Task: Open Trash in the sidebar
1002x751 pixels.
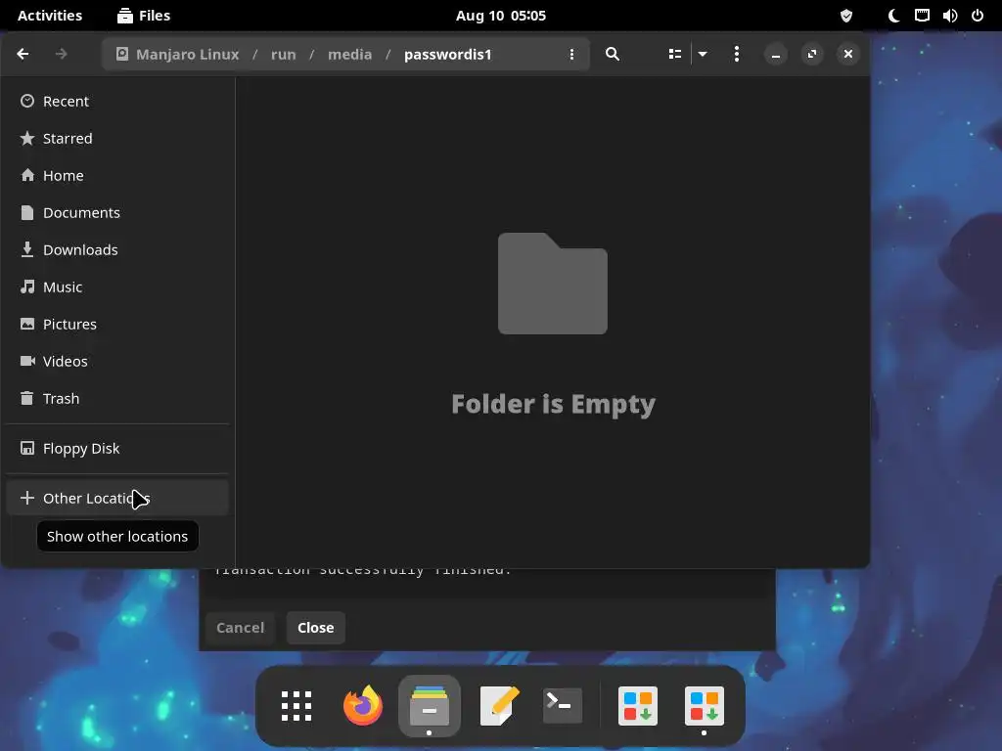Action: [117, 399]
